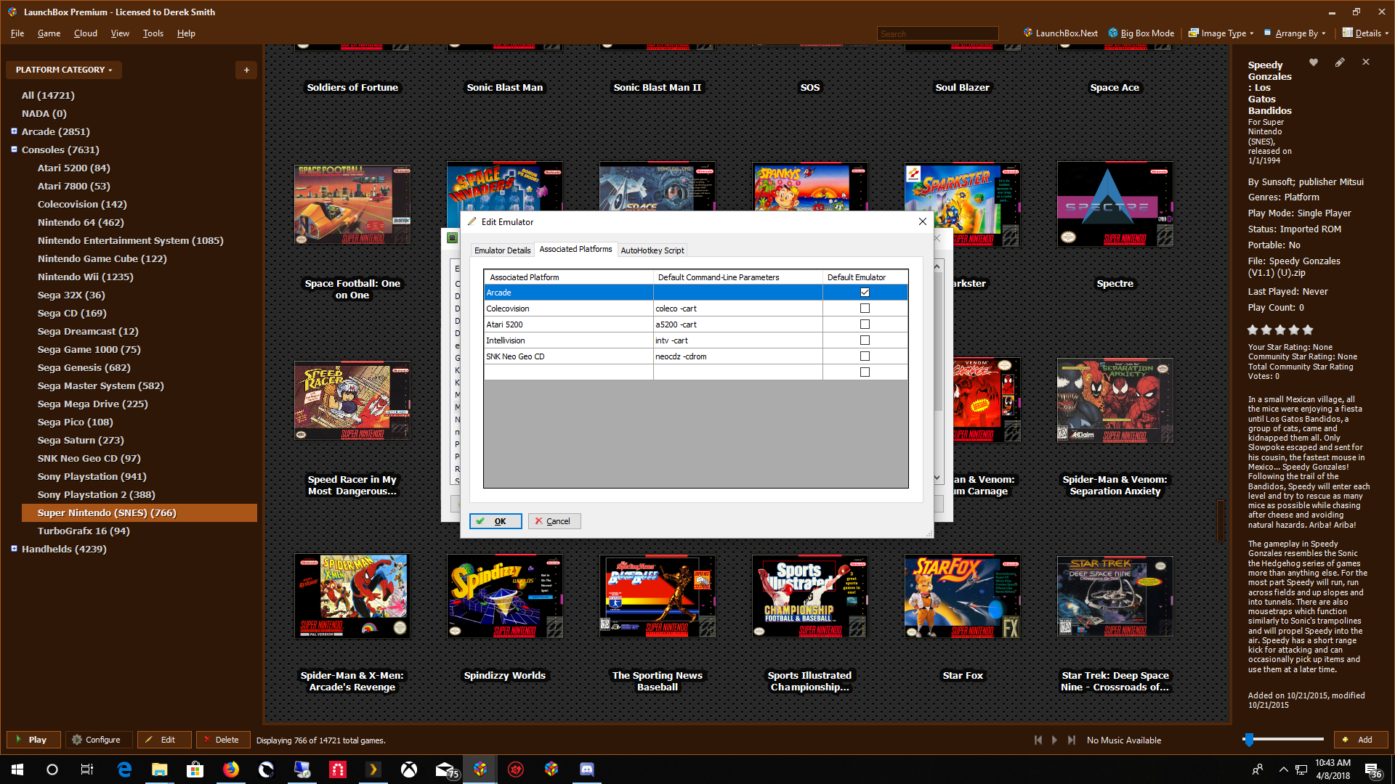Open LaunchBox.Next from the top toolbar

(1060, 33)
